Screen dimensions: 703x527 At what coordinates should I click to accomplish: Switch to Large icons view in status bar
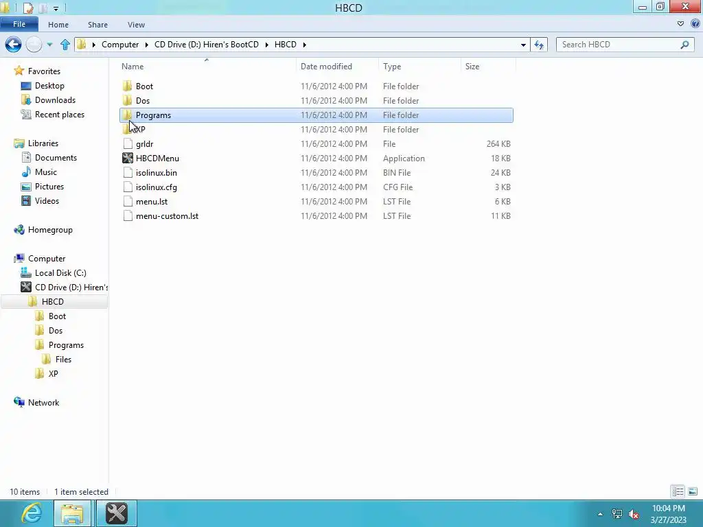click(x=693, y=491)
